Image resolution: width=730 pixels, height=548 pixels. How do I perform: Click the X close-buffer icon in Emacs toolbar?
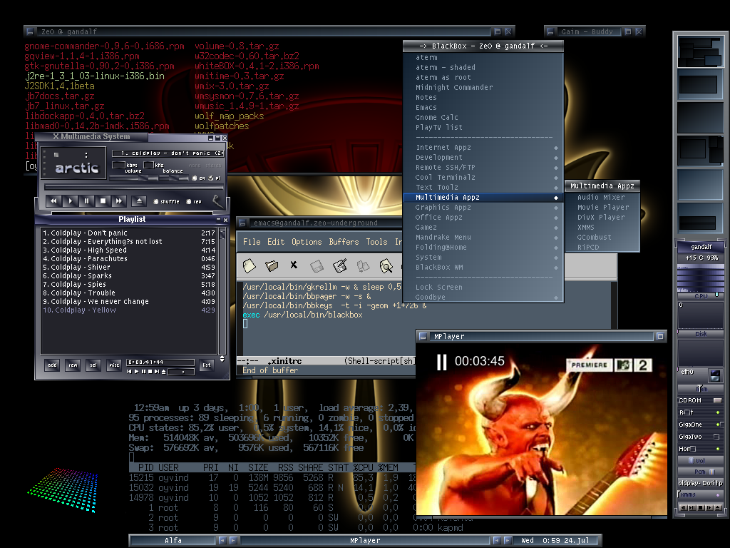pyautogui.click(x=293, y=265)
